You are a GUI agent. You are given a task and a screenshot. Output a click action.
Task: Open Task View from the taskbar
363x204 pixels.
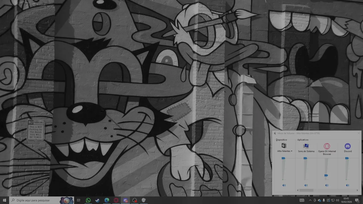[x=79, y=200]
